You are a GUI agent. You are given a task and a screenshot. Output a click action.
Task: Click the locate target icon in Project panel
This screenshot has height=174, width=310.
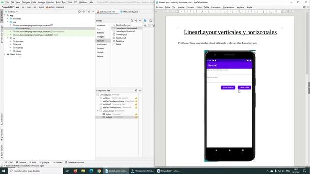79,12
